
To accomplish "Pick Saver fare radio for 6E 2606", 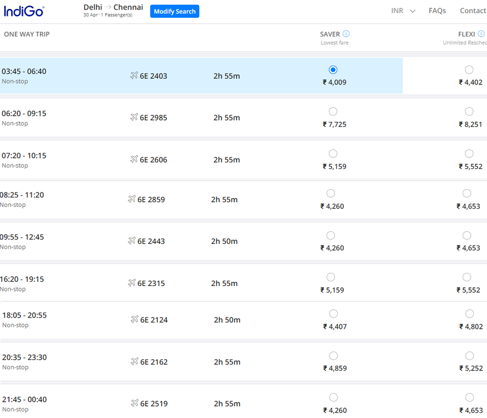I will click(333, 153).
